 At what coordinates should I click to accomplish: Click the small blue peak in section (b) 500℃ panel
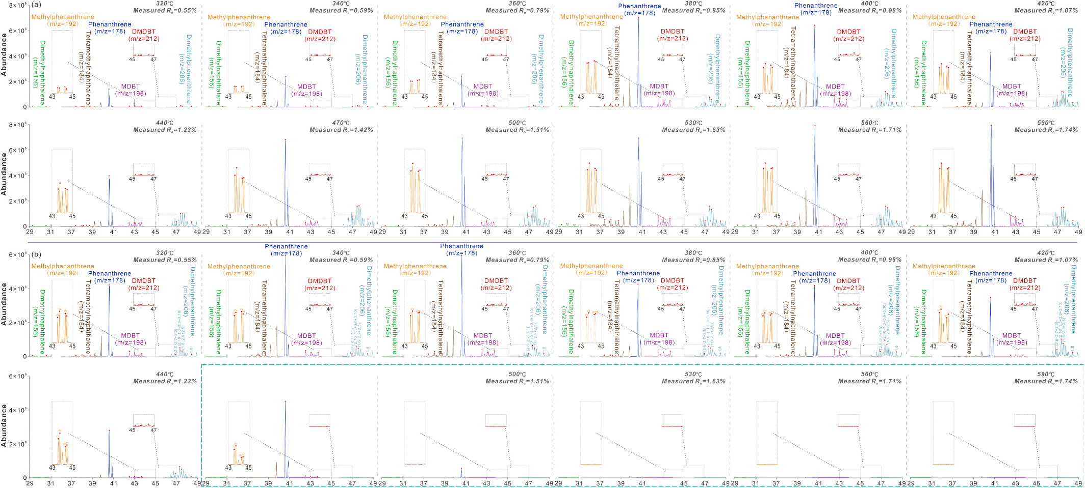pos(461,472)
